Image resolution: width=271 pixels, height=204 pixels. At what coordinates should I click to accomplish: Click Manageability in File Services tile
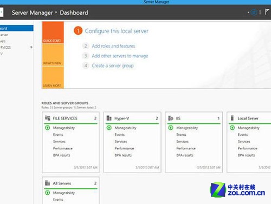click(x=64, y=128)
